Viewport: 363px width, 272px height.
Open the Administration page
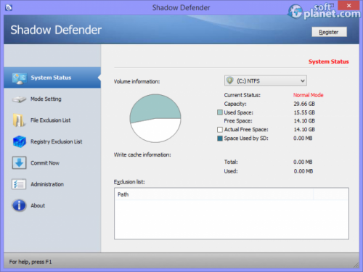52,184
